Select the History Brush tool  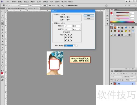point(2,39)
